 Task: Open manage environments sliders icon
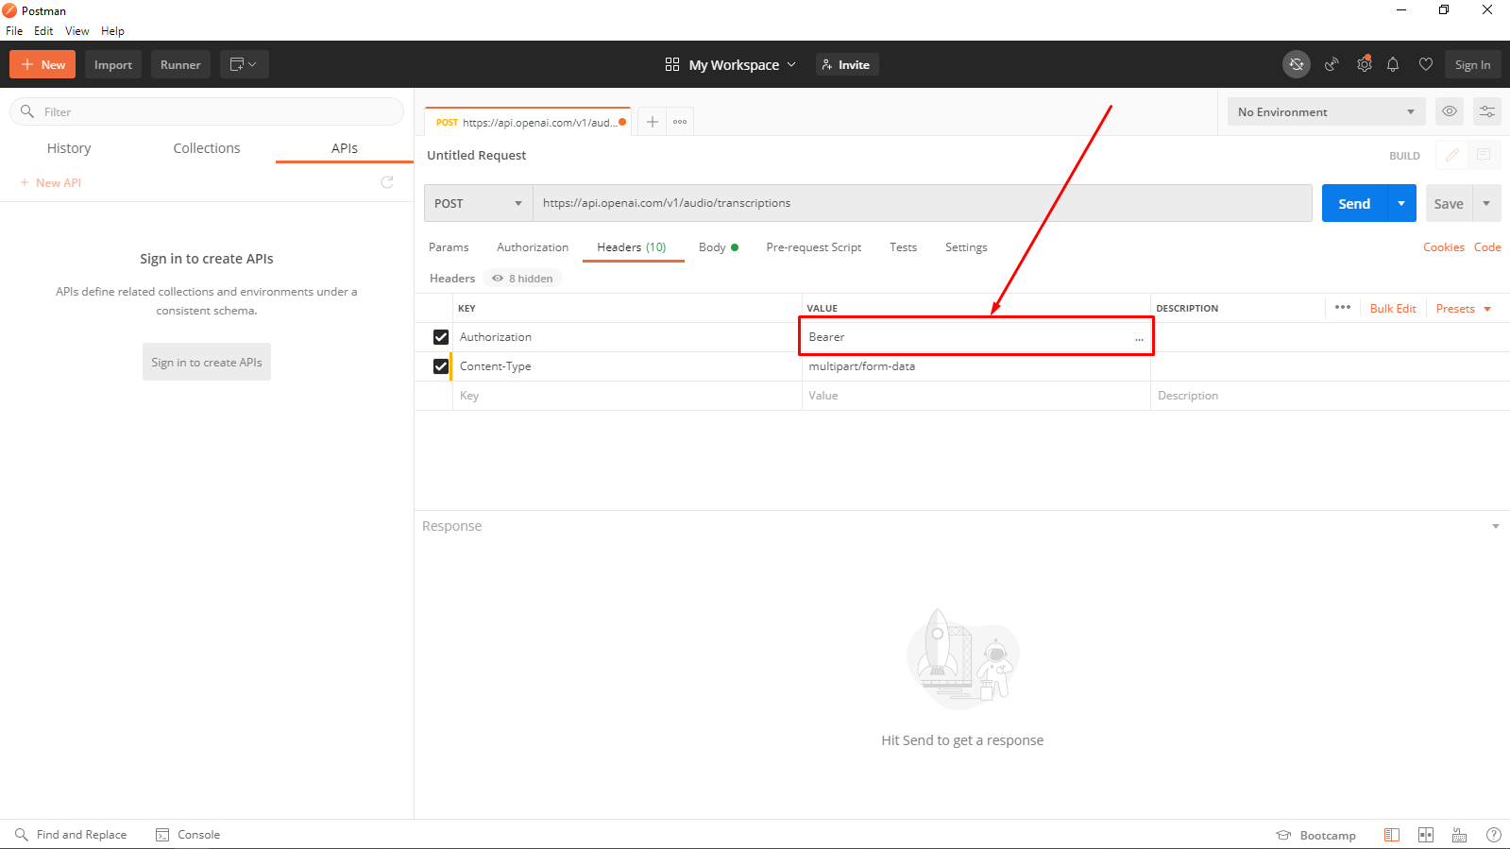(x=1487, y=111)
